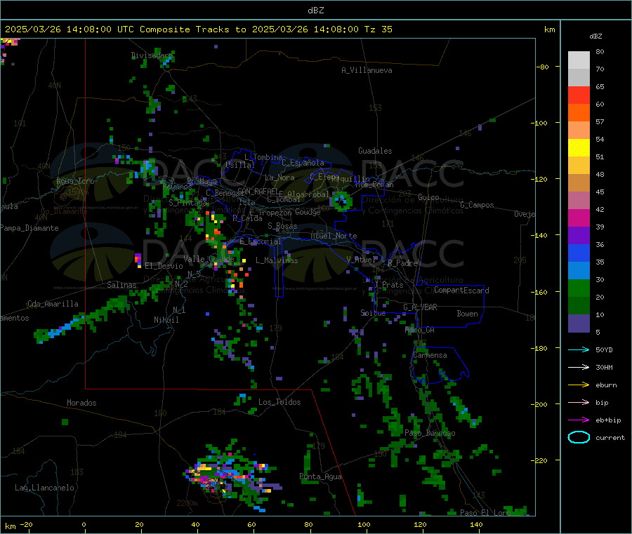This screenshot has height=534, width=632.
Task: Click the cyan current ellipse legend icon
Action: (579, 437)
